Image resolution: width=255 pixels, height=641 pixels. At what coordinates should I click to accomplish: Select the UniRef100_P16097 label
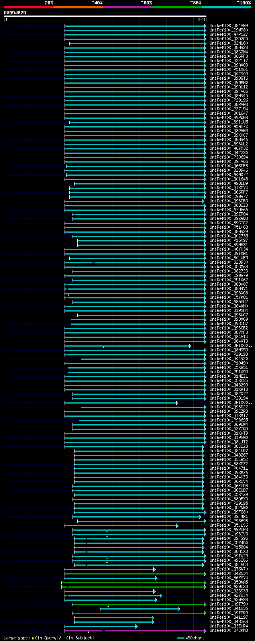click(229, 241)
